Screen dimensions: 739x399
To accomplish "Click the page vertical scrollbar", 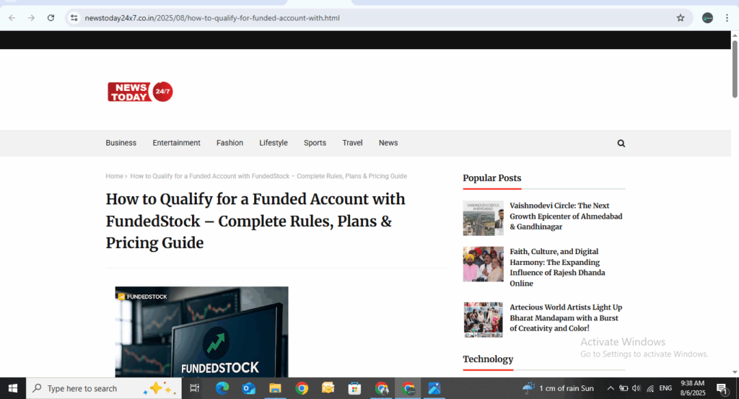I will 735,72.
